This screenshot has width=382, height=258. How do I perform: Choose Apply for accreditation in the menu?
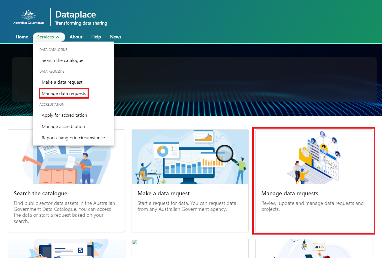tap(64, 115)
